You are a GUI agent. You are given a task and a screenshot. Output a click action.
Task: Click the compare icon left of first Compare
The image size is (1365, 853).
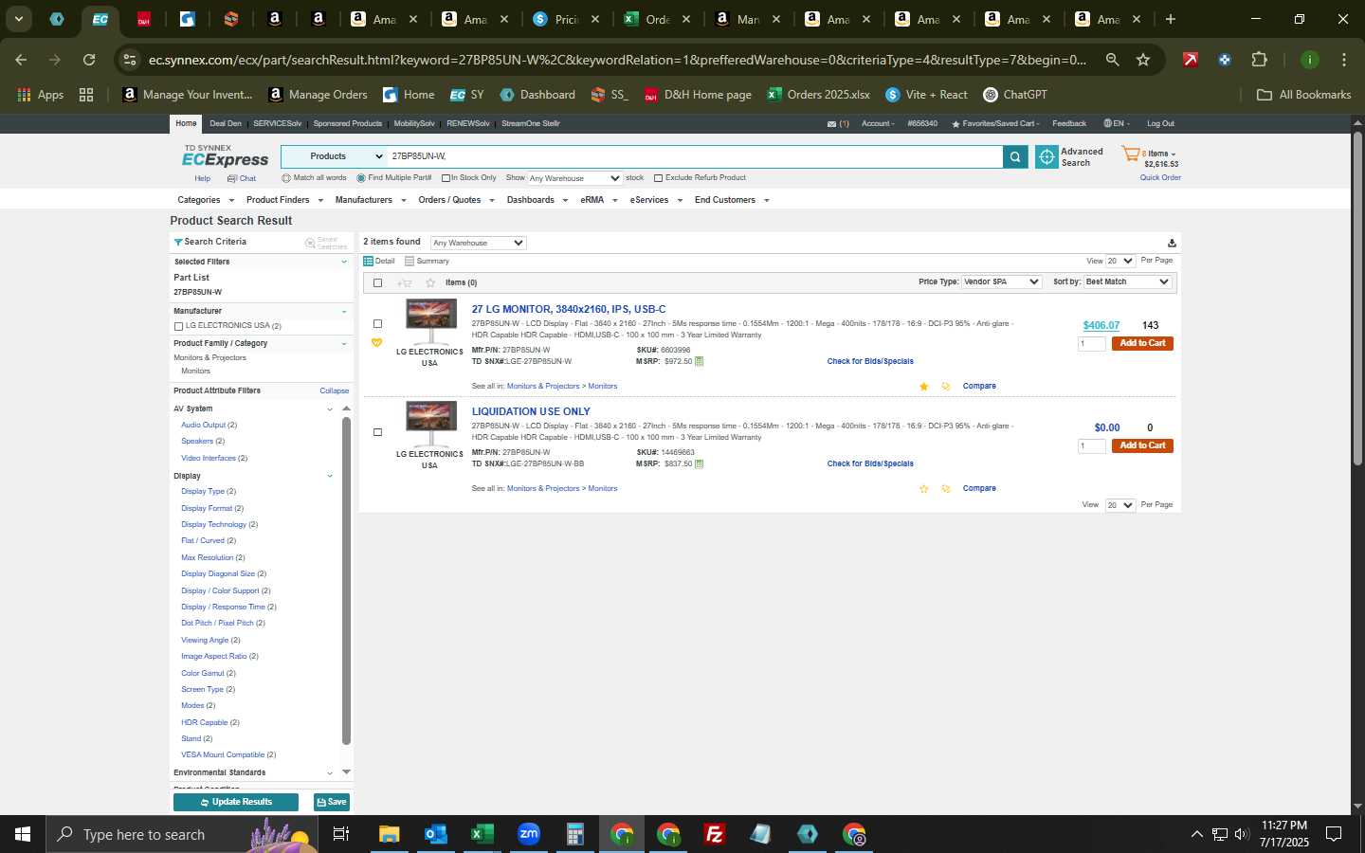point(945,387)
